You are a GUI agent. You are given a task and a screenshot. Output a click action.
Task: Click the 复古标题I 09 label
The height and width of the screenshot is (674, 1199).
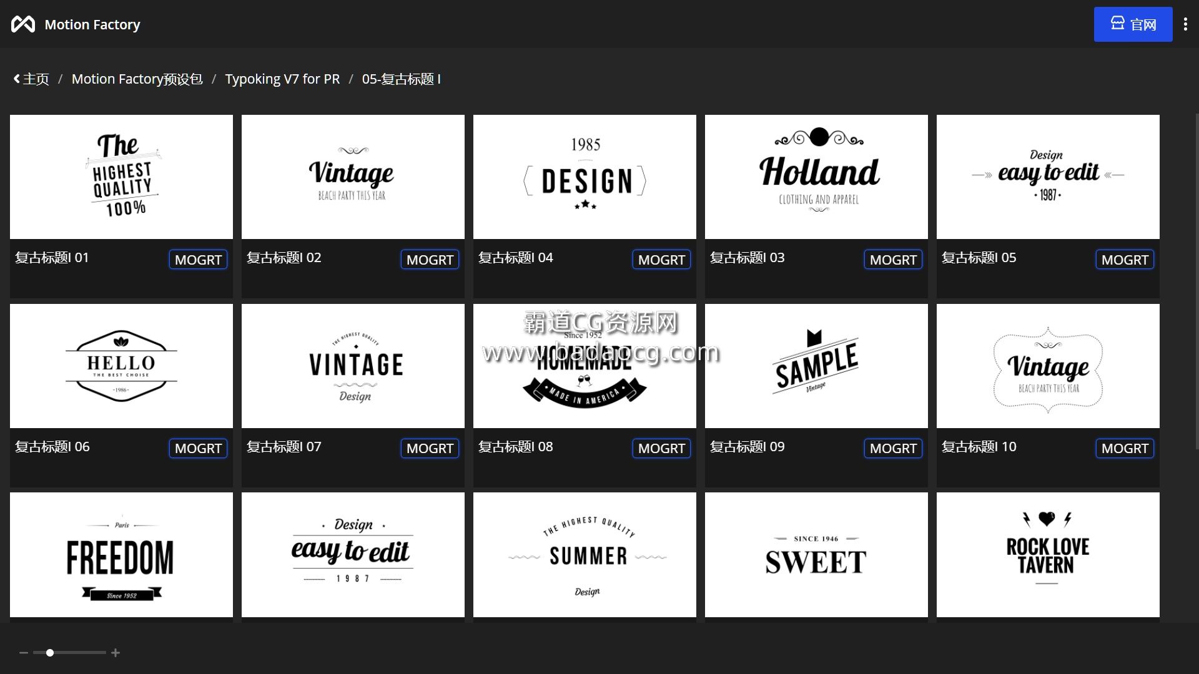(x=747, y=447)
